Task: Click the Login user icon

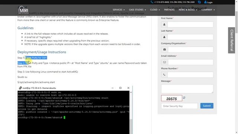Action: pos(205,2)
